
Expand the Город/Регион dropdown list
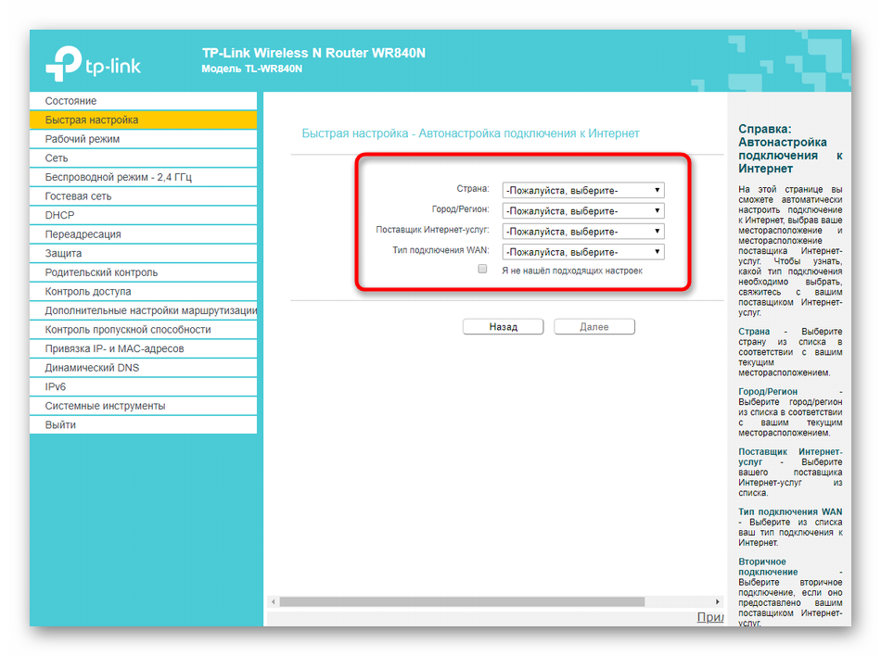tap(582, 211)
